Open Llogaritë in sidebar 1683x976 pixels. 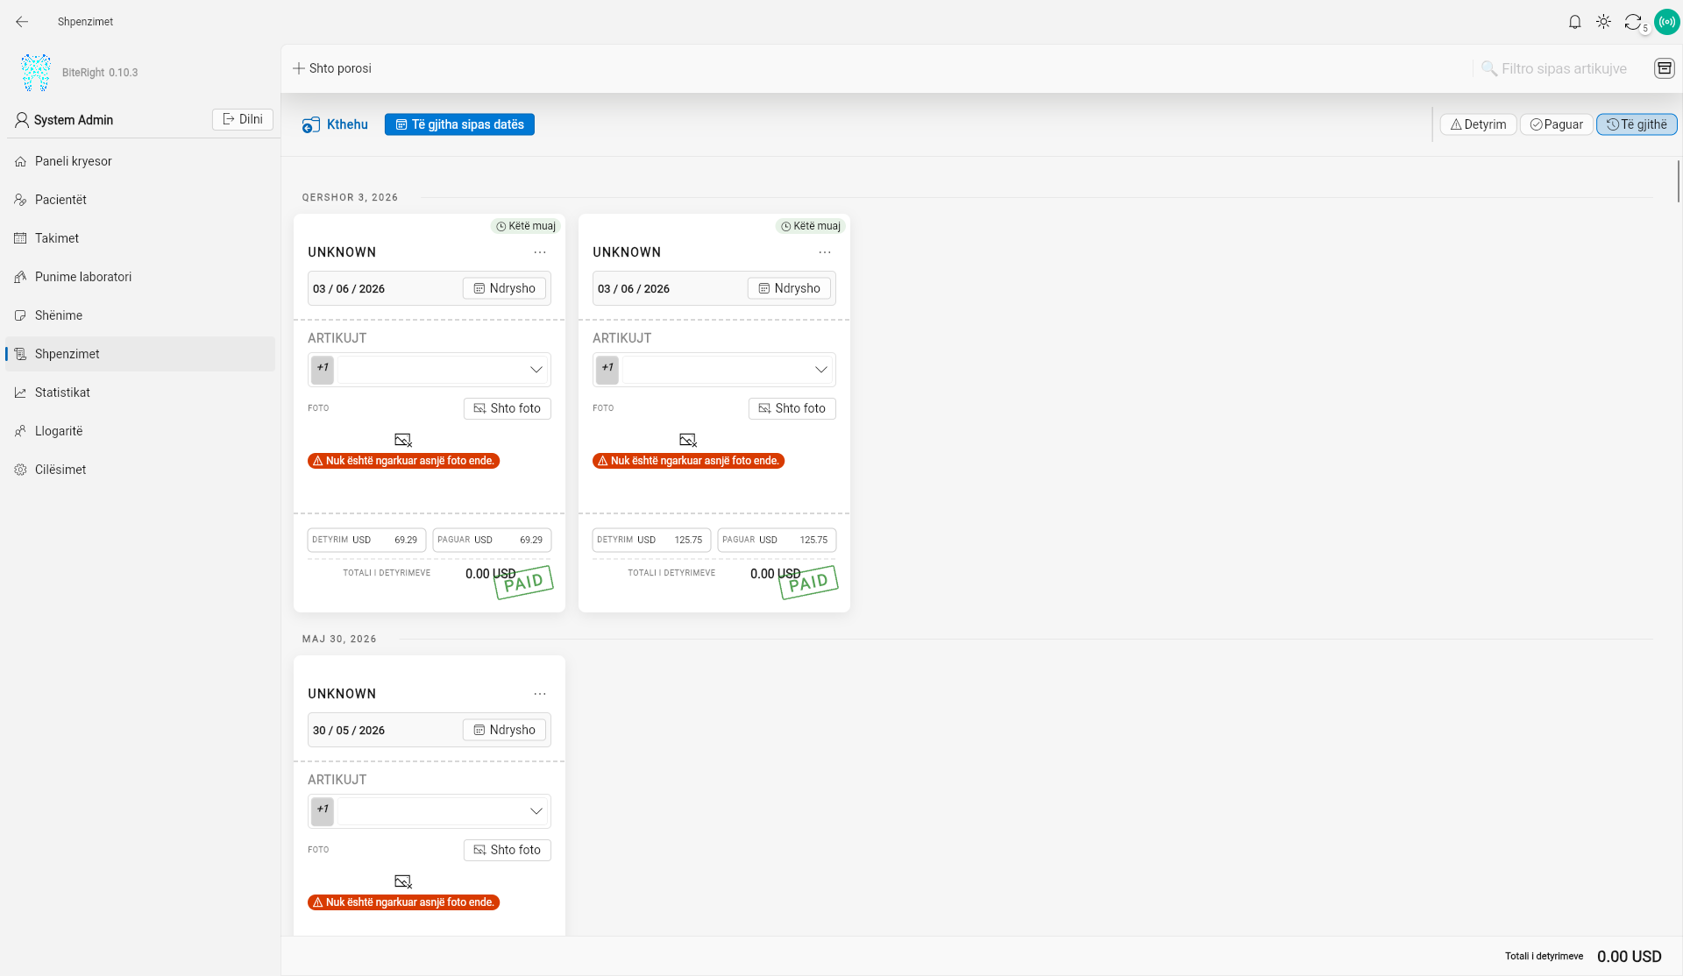pyautogui.click(x=140, y=431)
